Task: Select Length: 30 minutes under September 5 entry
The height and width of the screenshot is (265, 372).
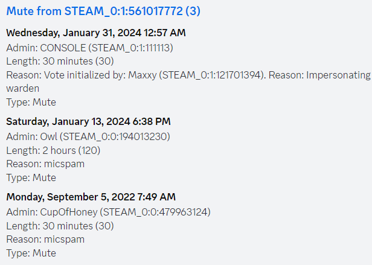Action: click(60, 226)
